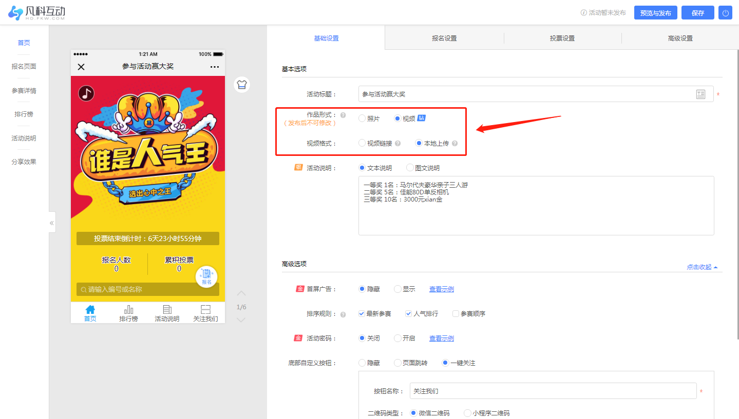Click the 保存 button
739x419 pixels.
click(698, 13)
